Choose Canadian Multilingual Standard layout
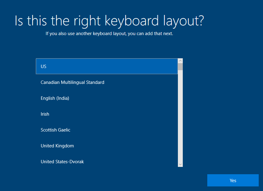The height and width of the screenshot is (191, 263). pos(107,82)
